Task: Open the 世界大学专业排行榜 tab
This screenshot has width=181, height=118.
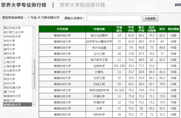Action: click(24, 5)
